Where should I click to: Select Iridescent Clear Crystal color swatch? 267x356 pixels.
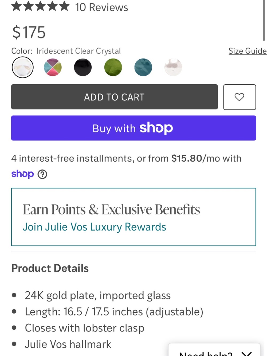pyautogui.click(x=23, y=67)
